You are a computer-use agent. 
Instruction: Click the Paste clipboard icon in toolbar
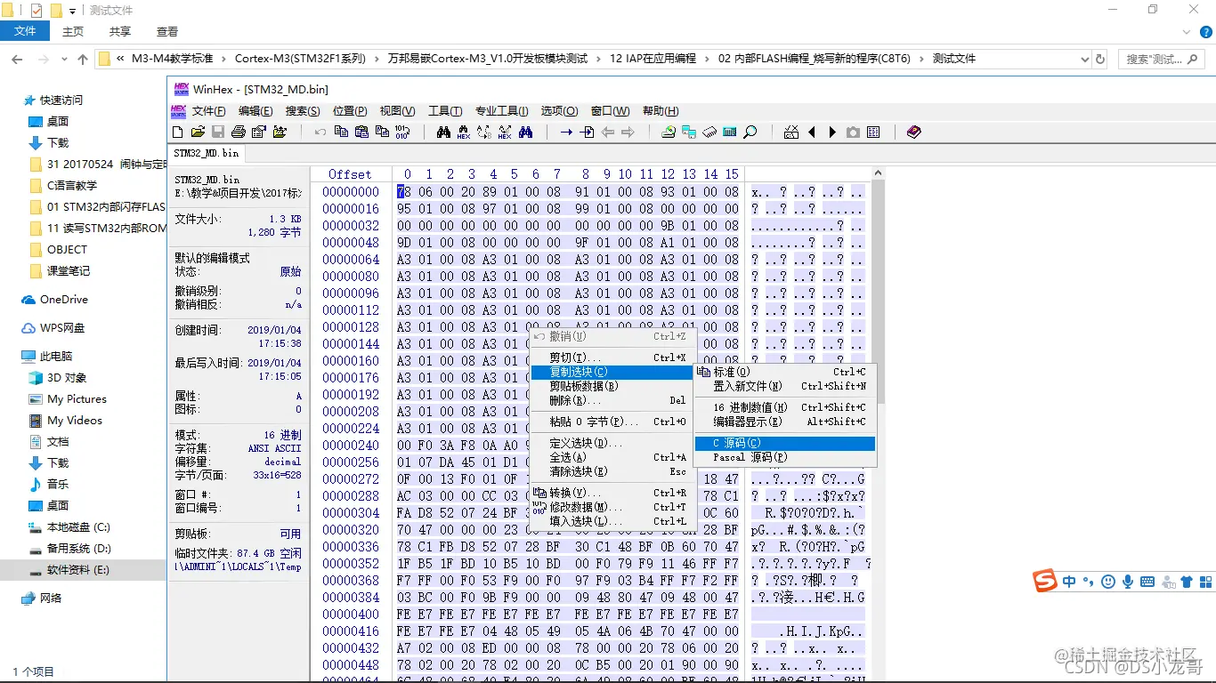(x=361, y=132)
